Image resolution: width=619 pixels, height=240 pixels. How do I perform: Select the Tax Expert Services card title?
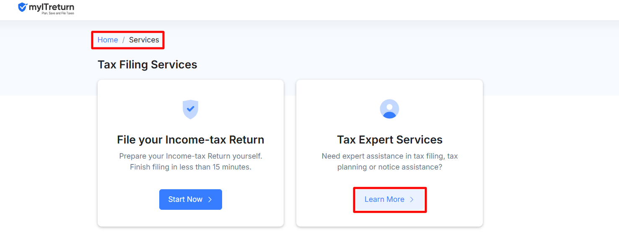coord(390,140)
